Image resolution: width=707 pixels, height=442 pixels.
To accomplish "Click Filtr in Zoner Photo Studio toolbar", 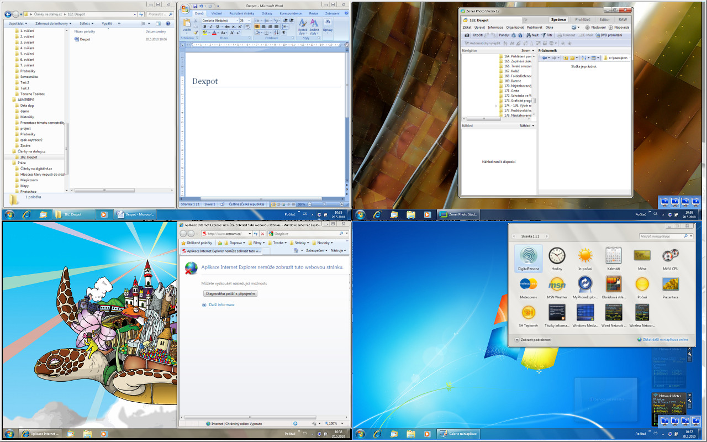I will [547, 35].
